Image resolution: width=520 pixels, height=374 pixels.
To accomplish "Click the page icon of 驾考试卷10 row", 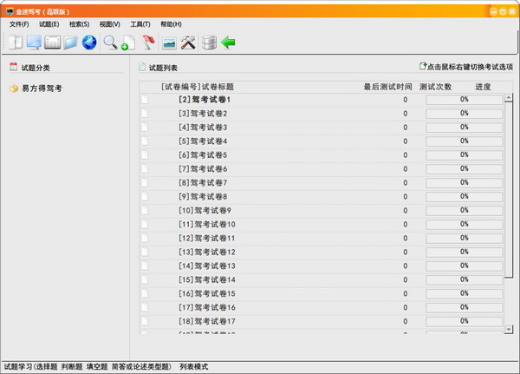I will pos(145,224).
